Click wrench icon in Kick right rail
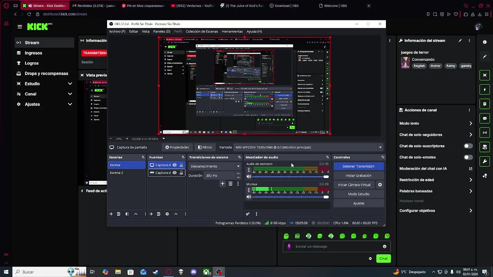Image resolution: width=493 pixels, height=277 pixels. pos(485,161)
